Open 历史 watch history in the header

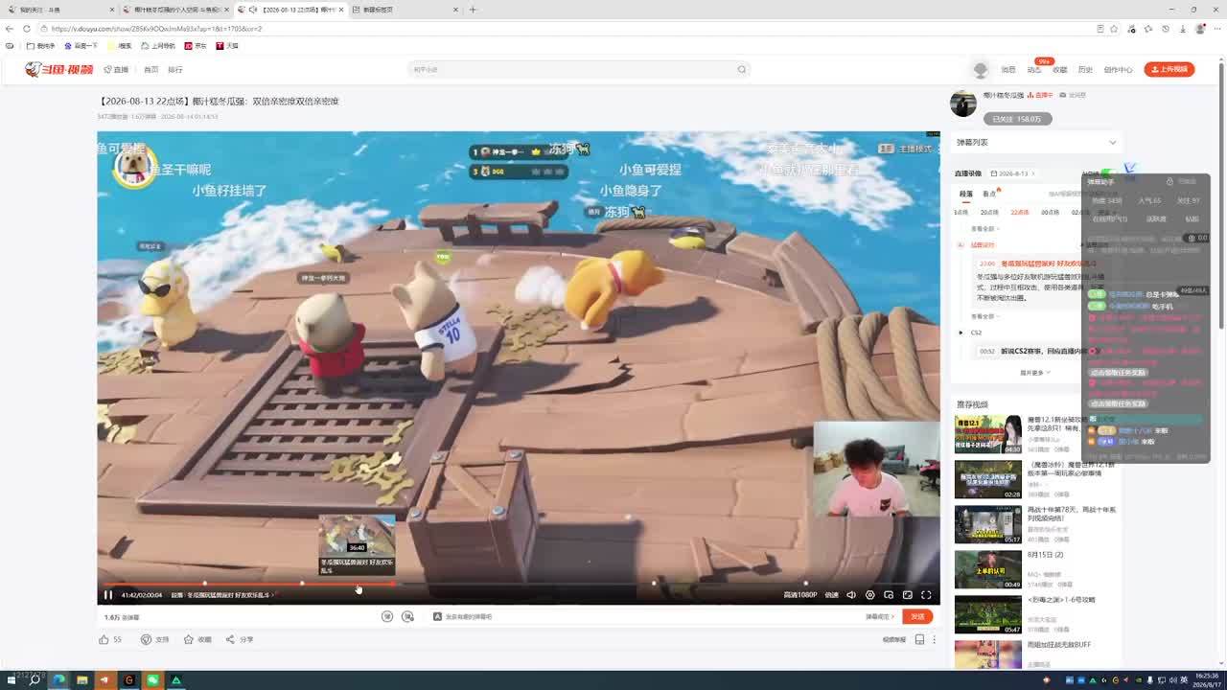point(1085,70)
